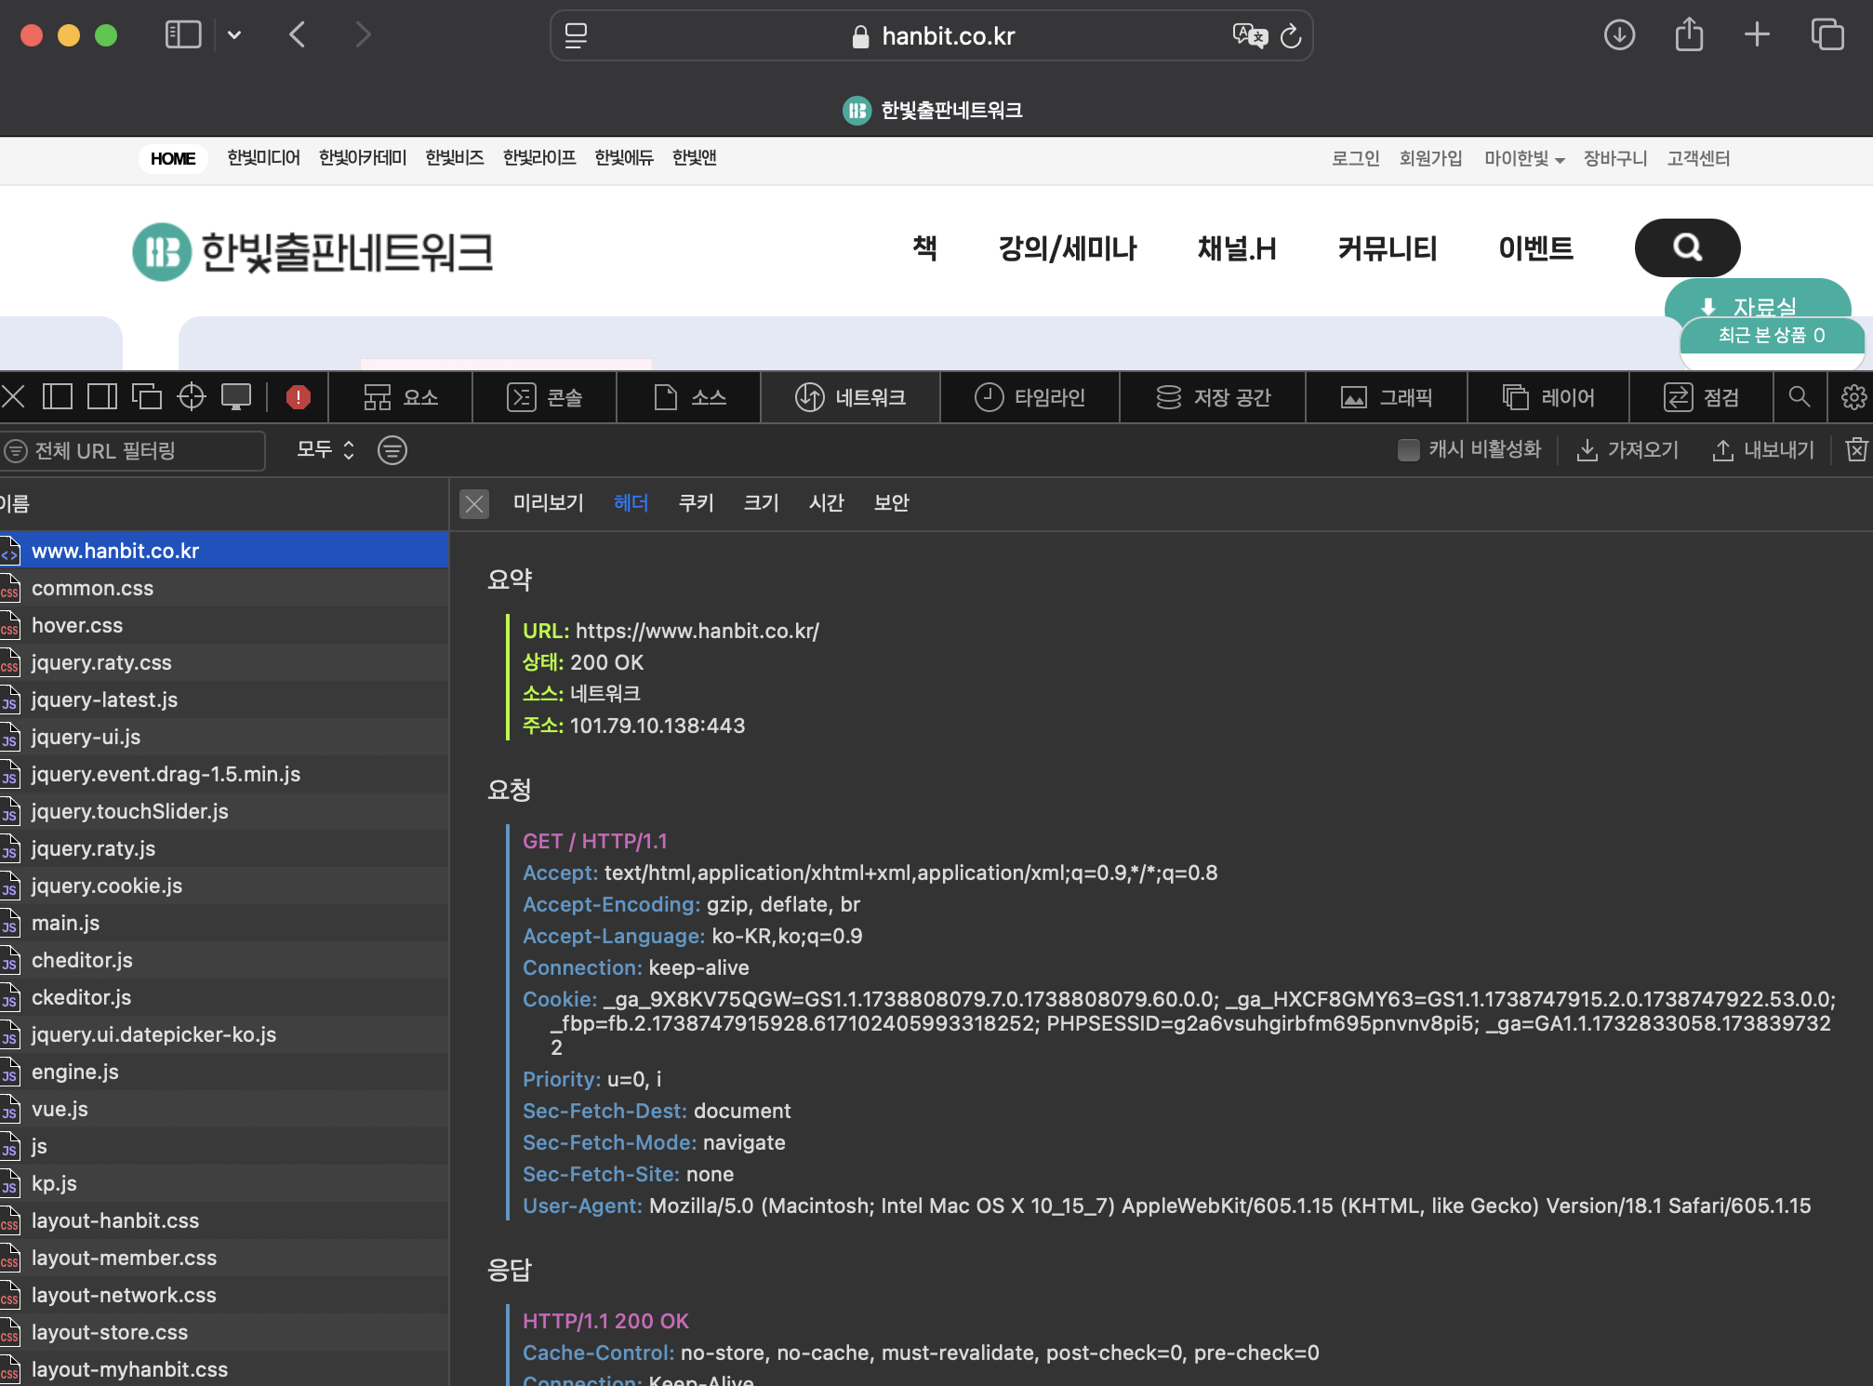Switch to the 쿠키 detail tab
The height and width of the screenshot is (1386, 1873).
coord(696,503)
